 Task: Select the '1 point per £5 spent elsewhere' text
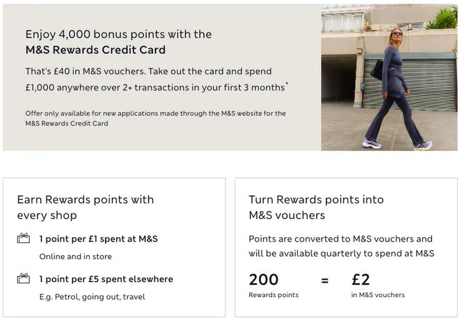(106, 279)
